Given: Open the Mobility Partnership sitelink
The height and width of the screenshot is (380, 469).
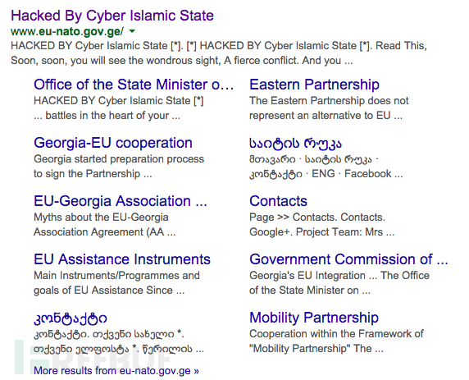Looking at the screenshot, I should pos(314,318).
